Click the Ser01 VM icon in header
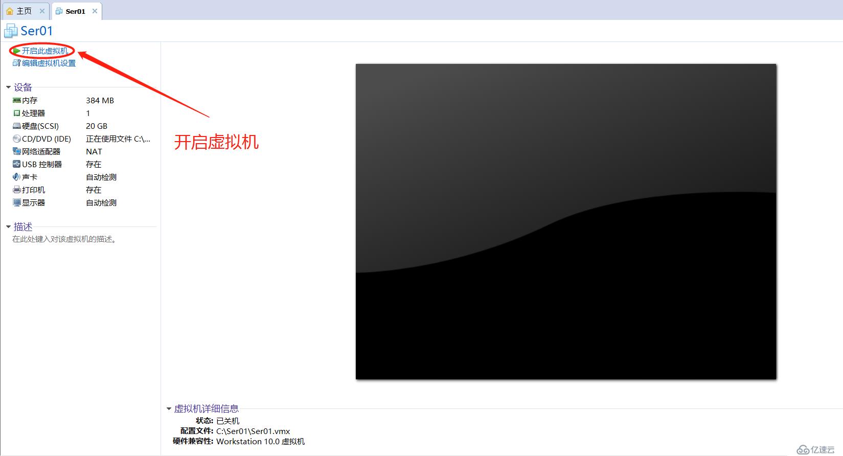This screenshot has width=843, height=456. pyautogui.click(x=11, y=31)
